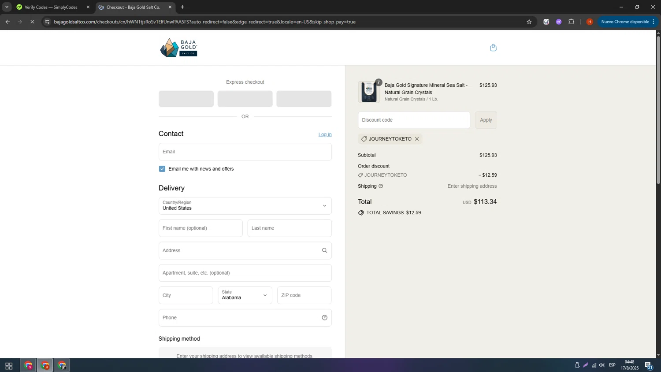Screen dimensions: 661x372
Task: Click the SimplyCodes extension icon in toolbar
Action: click(x=546, y=22)
